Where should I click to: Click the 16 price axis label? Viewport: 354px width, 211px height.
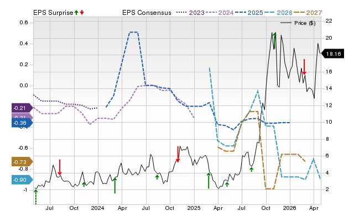pos(329,71)
